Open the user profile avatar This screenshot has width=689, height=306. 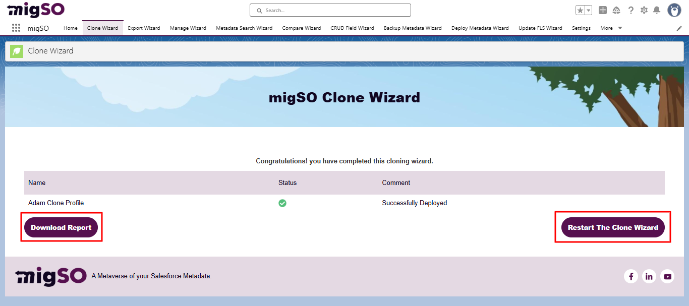674,10
